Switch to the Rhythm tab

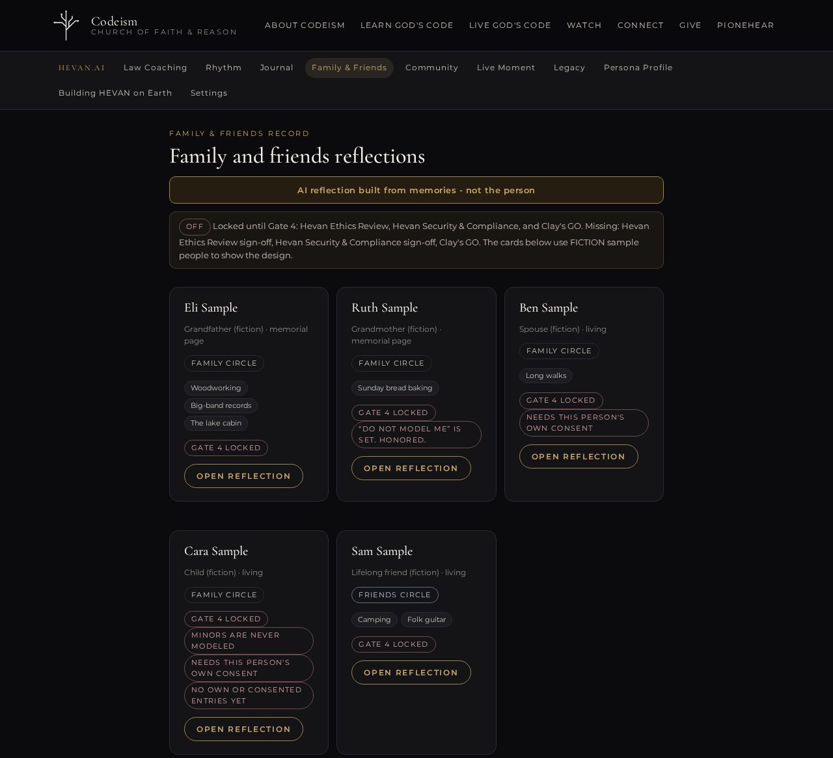224,68
